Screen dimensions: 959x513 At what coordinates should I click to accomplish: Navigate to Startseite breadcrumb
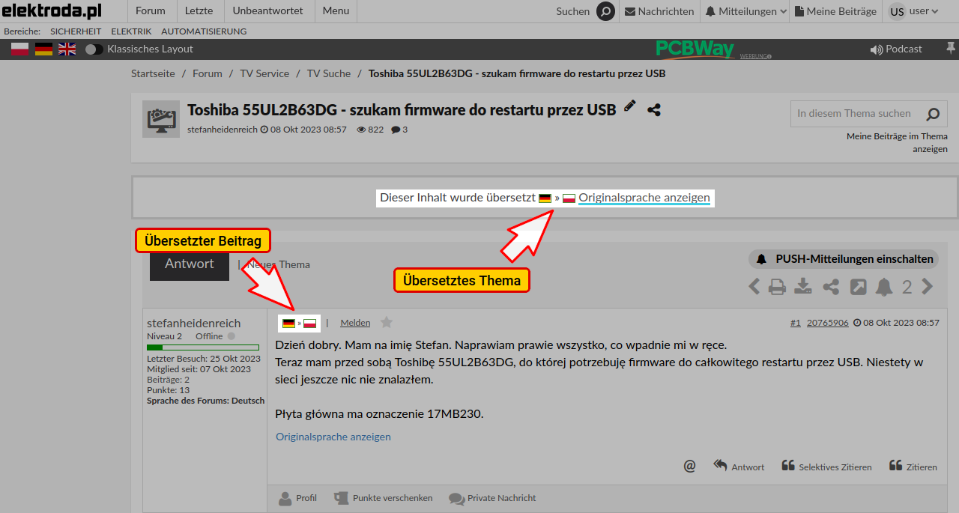coord(153,73)
